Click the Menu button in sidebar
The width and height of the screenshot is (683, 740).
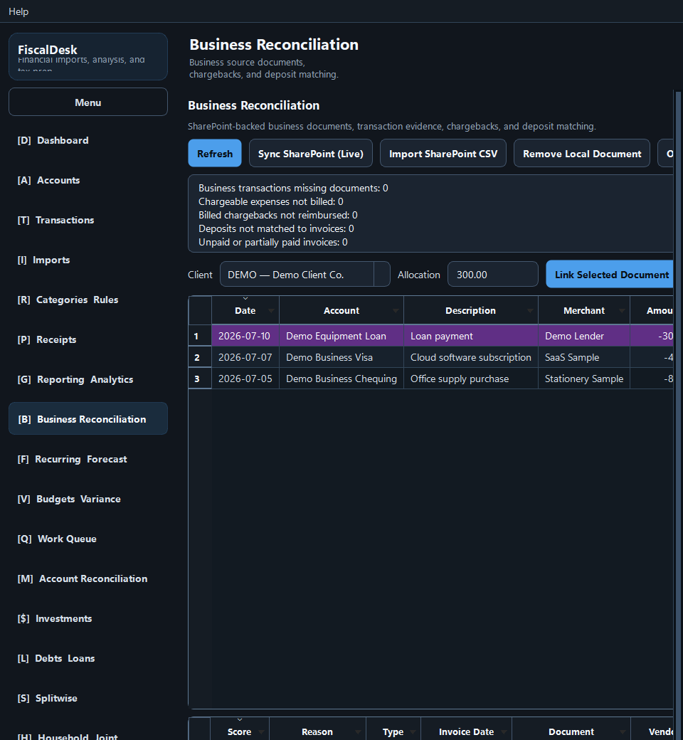(88, 102)
